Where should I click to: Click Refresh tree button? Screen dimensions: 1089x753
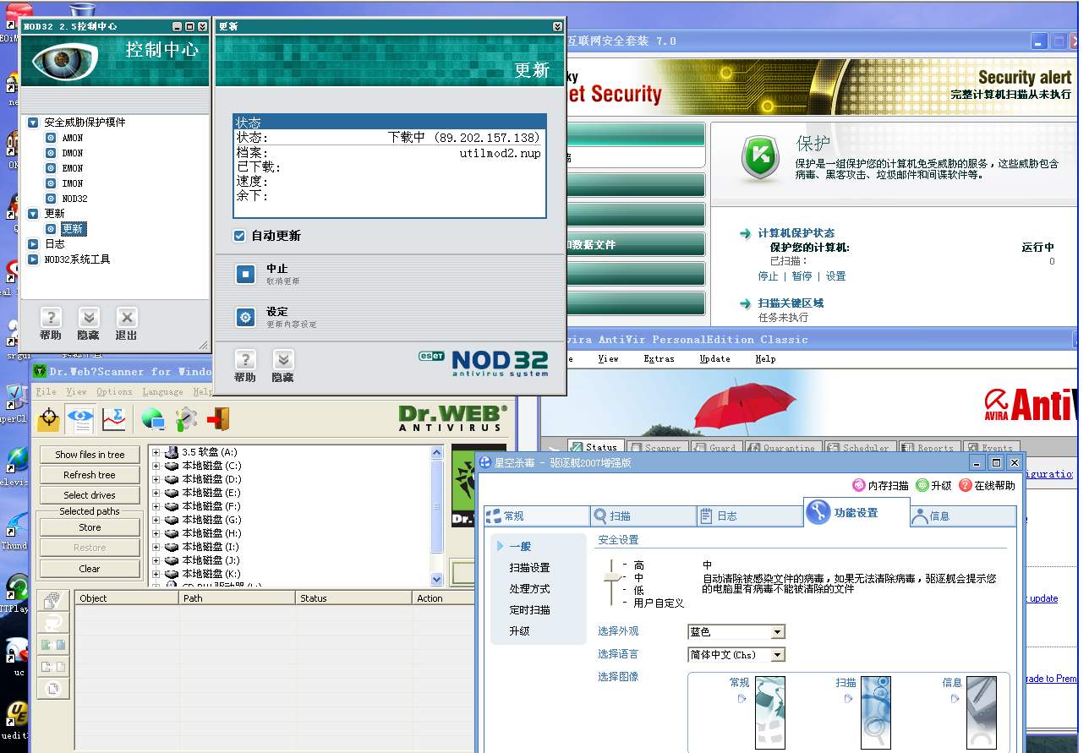coord(90,475)
